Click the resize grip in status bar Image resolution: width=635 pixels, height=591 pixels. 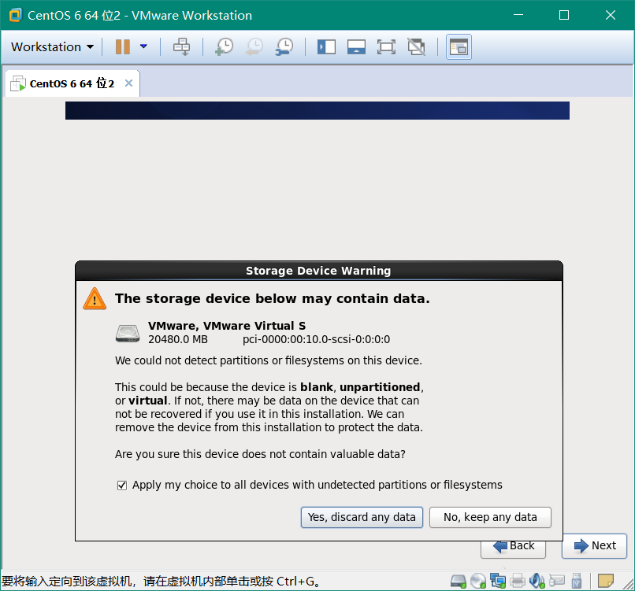[x=629, y=585]
